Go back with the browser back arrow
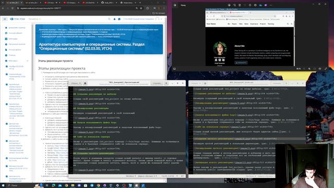This screenshot has width=334, height=188. (x=3, y=8)
